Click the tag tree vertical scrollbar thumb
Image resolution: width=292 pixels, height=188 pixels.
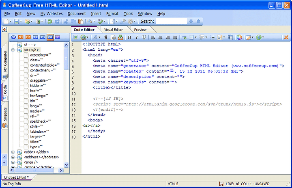click(66, 58)
